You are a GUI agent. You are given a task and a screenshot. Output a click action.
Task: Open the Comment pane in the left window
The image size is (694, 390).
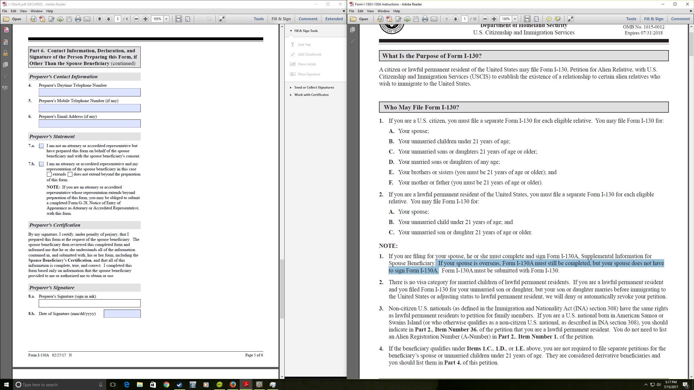[308, 19]
